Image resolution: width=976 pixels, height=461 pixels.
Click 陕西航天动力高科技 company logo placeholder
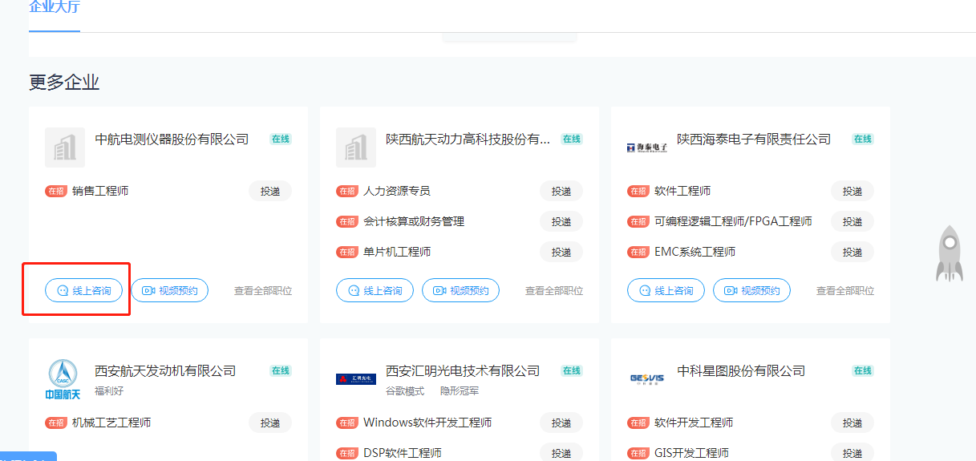coord(356,147)
